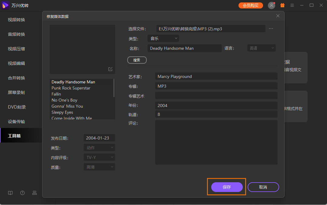Open 会员购买 in the title bar

point(251,5)
